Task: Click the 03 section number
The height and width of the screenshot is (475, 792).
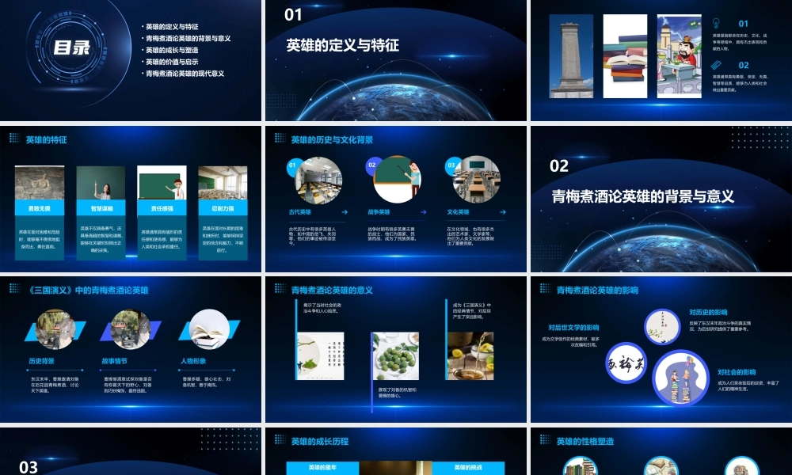Action: [29, 467]
